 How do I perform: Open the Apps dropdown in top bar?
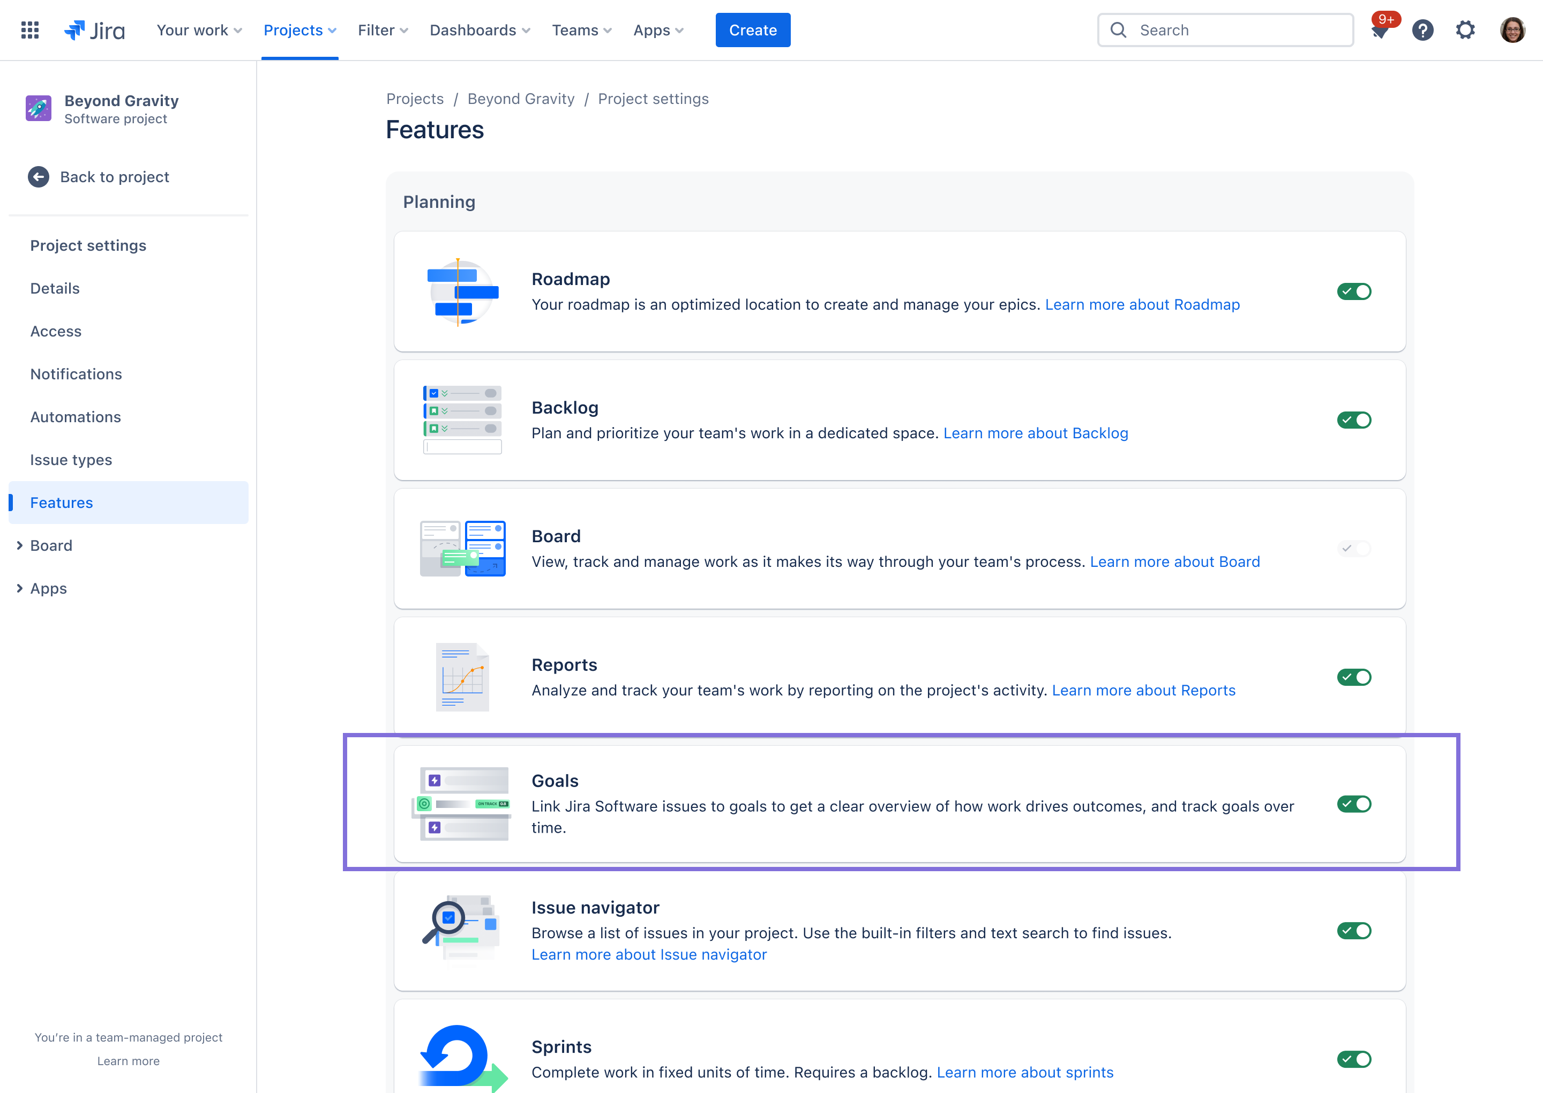[x=658, y=31]
